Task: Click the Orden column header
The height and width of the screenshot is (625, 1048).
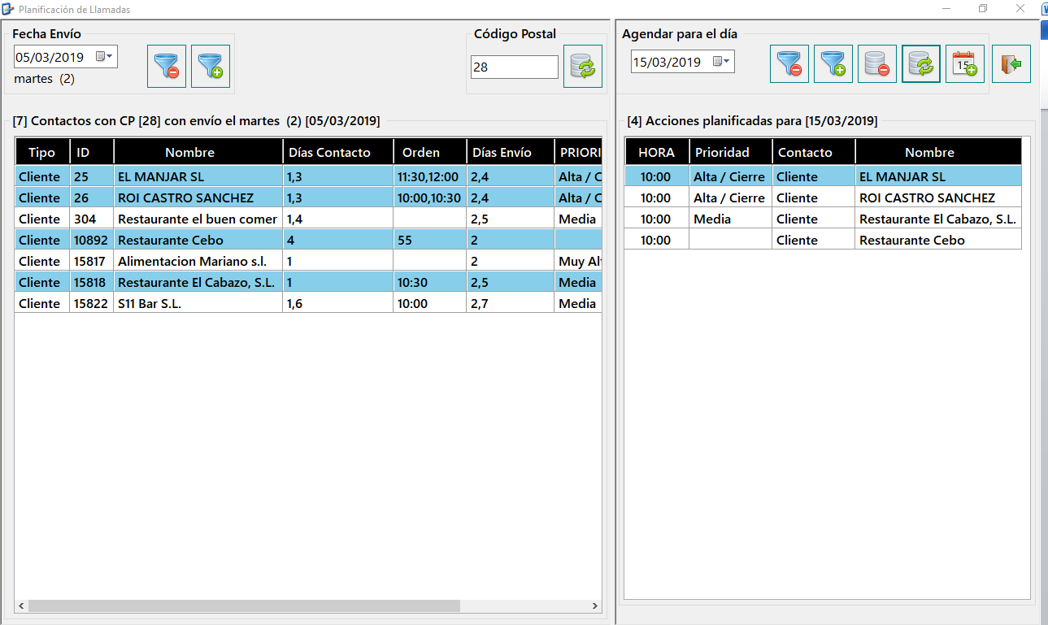Action: 430,152
